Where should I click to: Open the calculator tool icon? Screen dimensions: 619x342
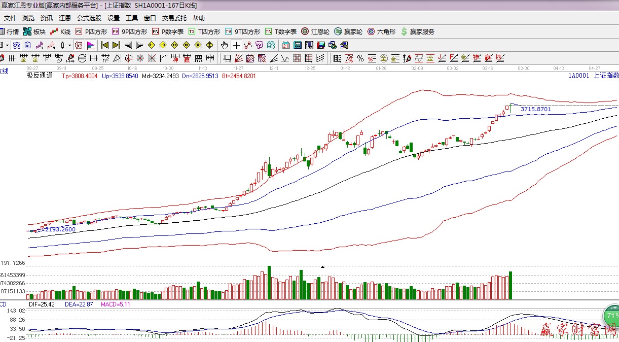298,45
